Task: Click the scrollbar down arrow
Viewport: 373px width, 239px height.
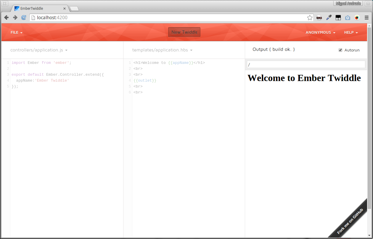Action: click(x=369, y=235)
